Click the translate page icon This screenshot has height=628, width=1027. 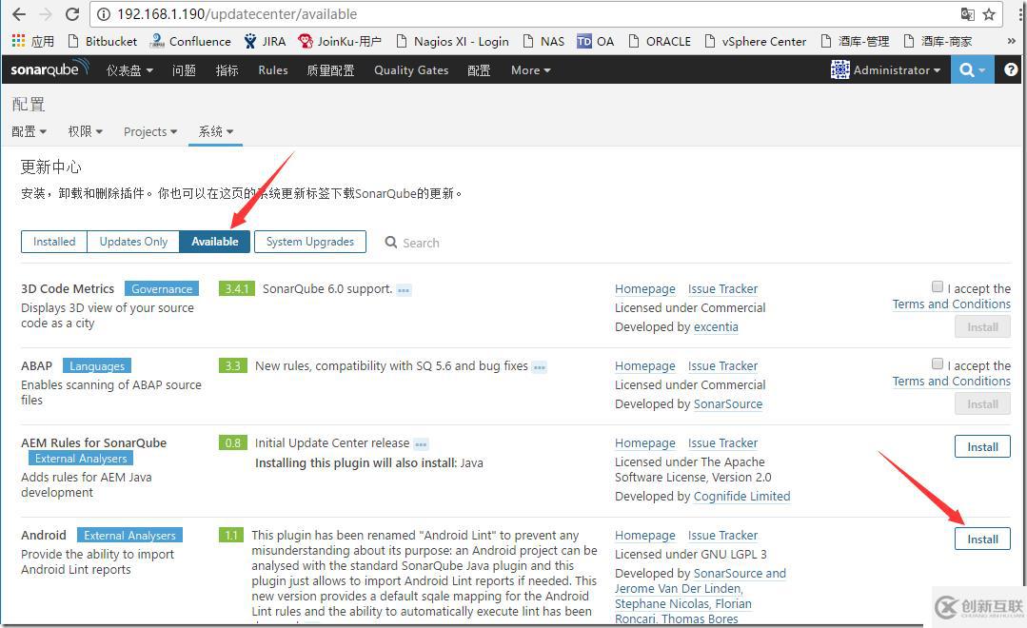967,13
